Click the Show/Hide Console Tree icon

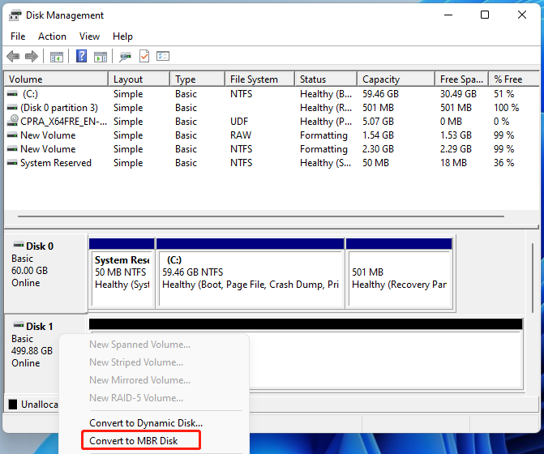point(57,57)
